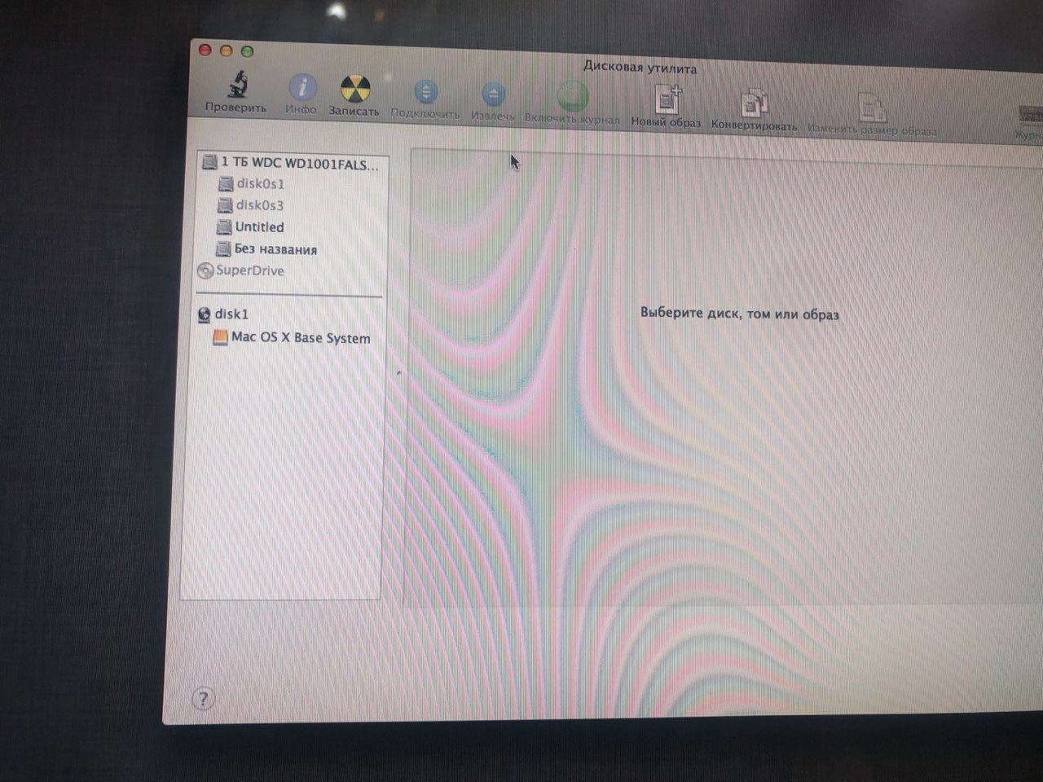Select SuperDrive in the sidebar
This screenshot has height=782, width=1043.
pos(241,270)
